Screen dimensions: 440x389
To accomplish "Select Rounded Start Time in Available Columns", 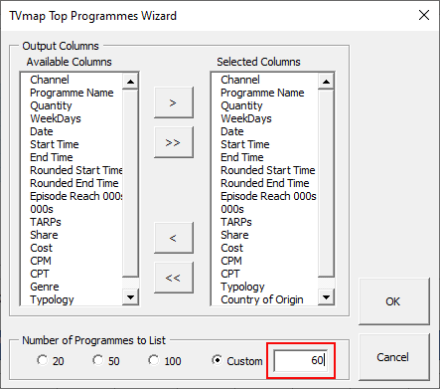I will 72,170.
